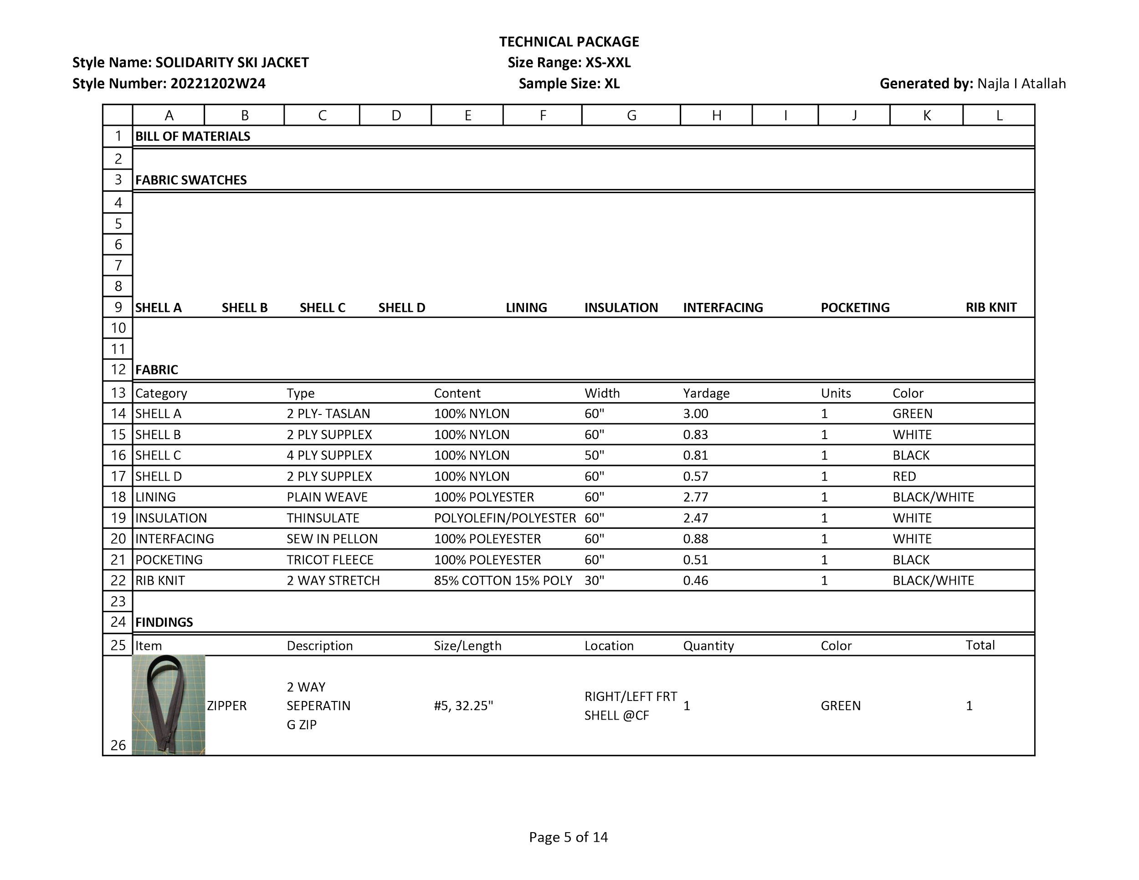The height and width of the screenshot is (880, 1139).
Task: Select the SHELL A swatch label
Action: point(159,307)
